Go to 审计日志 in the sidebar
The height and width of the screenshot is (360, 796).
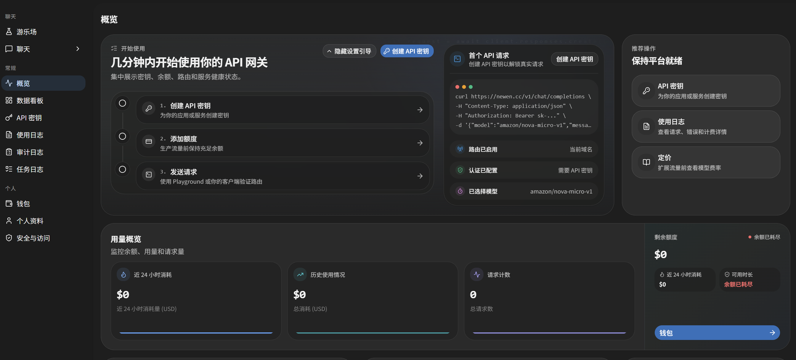pos(43,152)
